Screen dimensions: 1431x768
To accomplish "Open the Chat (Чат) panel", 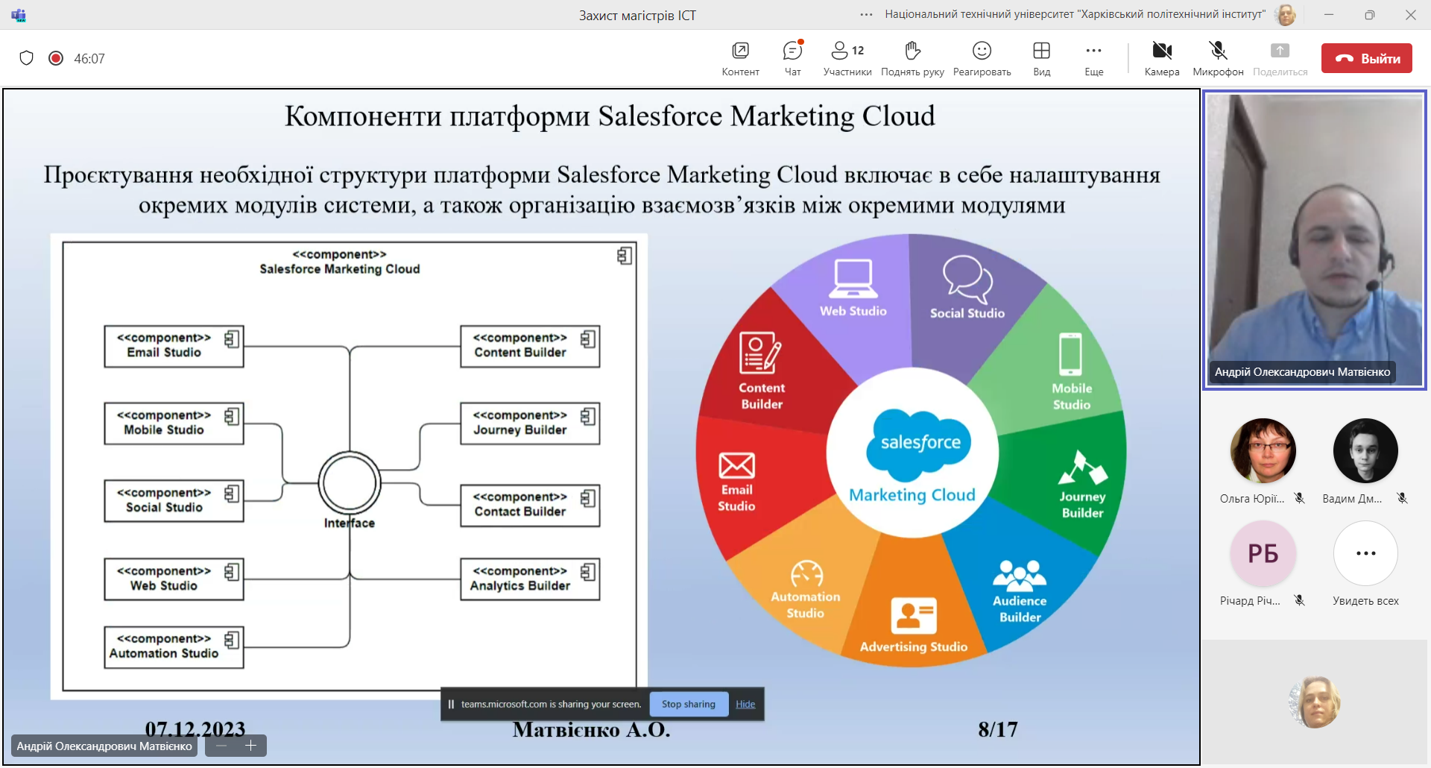I will [792, 58].
